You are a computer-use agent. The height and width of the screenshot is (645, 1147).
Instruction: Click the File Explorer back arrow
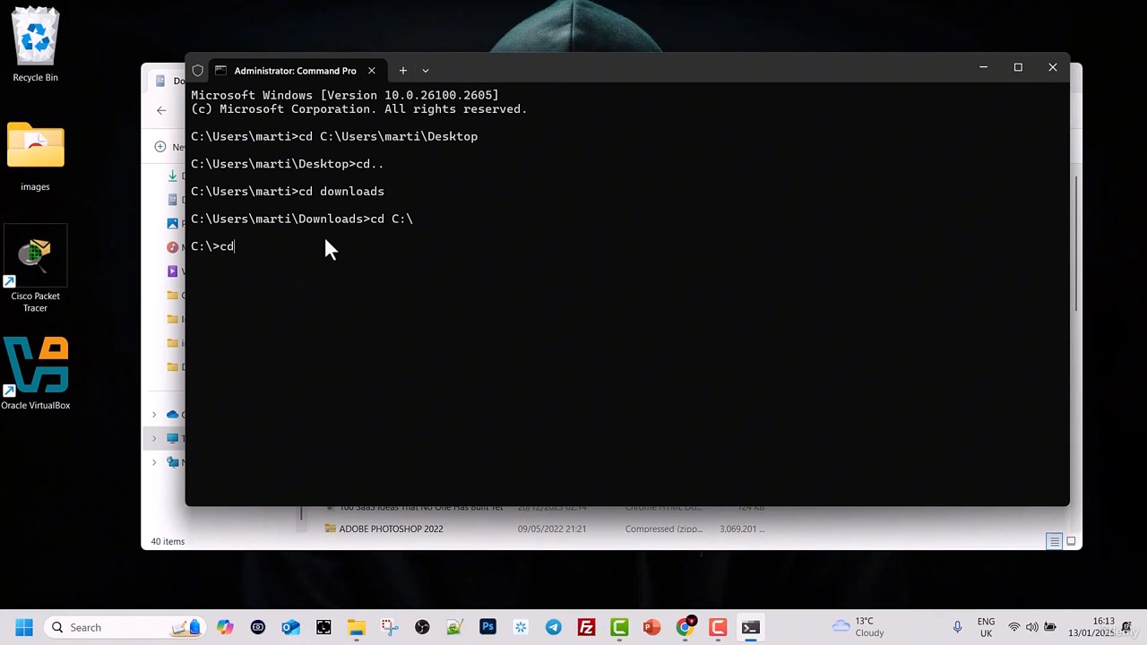161,110
